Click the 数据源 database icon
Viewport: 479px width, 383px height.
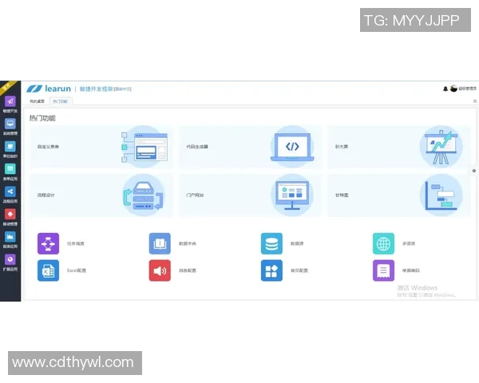pyautogui.click(x=271, y=243)
